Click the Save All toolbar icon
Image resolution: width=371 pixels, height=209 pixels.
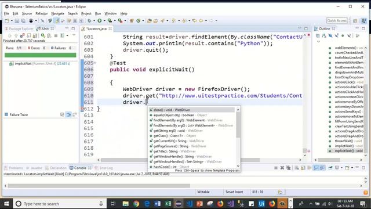(x=23, y=21)
